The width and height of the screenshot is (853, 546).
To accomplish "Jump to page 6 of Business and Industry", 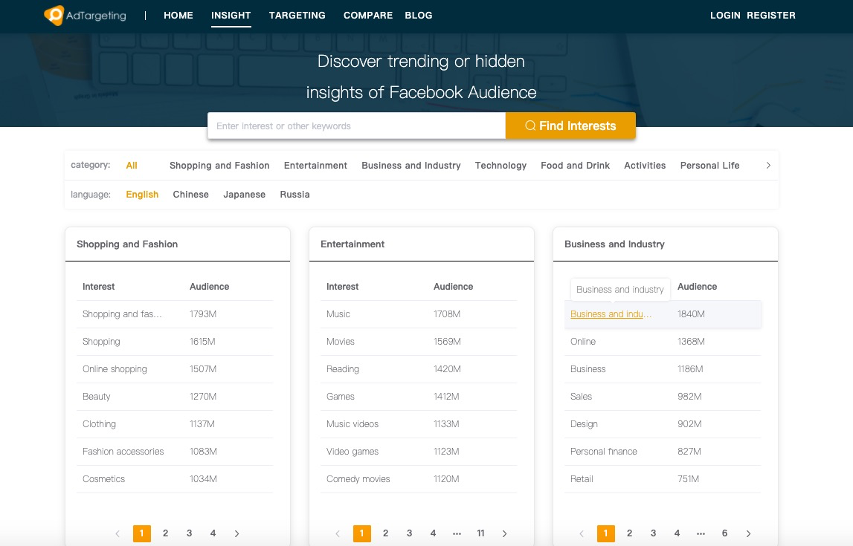I will pos(724,533).
